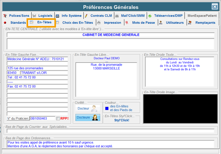221x154 pixels.
Task: Click the Impression printer icon
Action: 99,23
